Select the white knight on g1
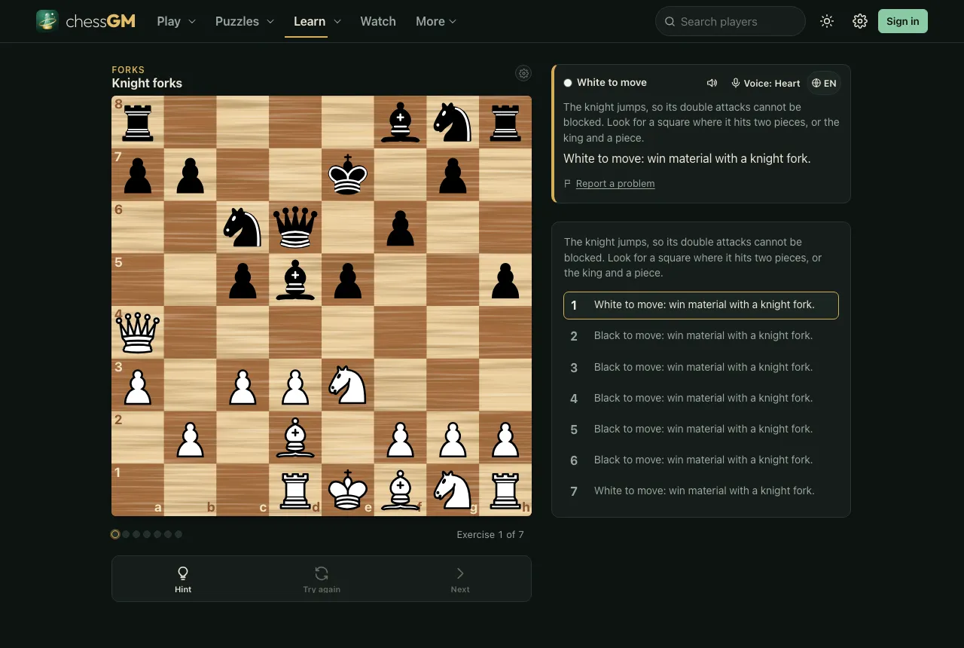964x648 pixels. (x=453, y=490)
